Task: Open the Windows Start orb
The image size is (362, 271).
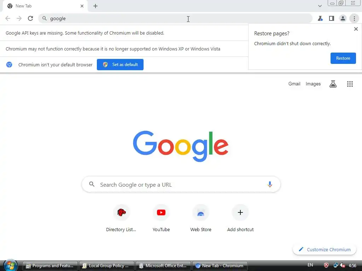Action: pos(10,266)
